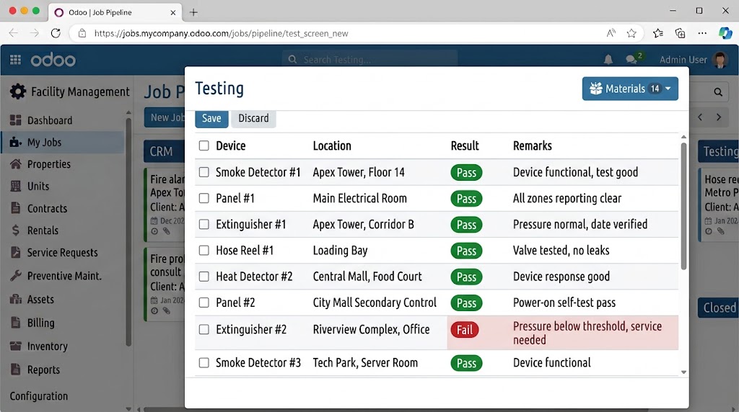Click 'Power-on self-test pass' remark

pos(564,303)
